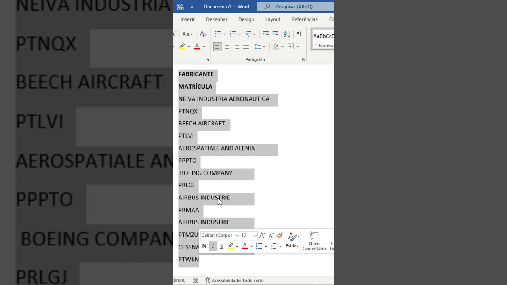507x285 pixels.
Task: Open font size 10 dropdown
Action: pos(255,236)
